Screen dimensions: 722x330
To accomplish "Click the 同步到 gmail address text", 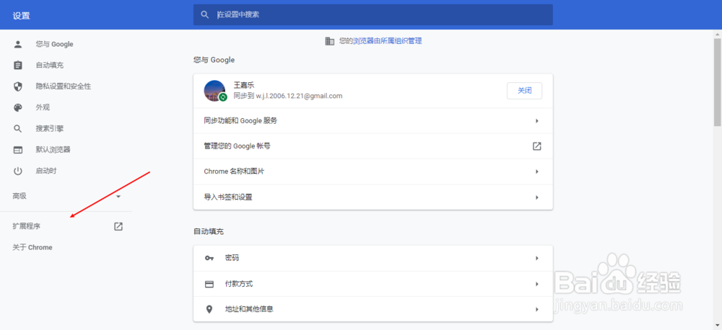I will [288, 96].
